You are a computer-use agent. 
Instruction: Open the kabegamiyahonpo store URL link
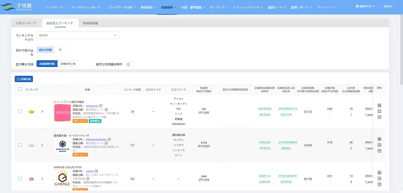96,140
